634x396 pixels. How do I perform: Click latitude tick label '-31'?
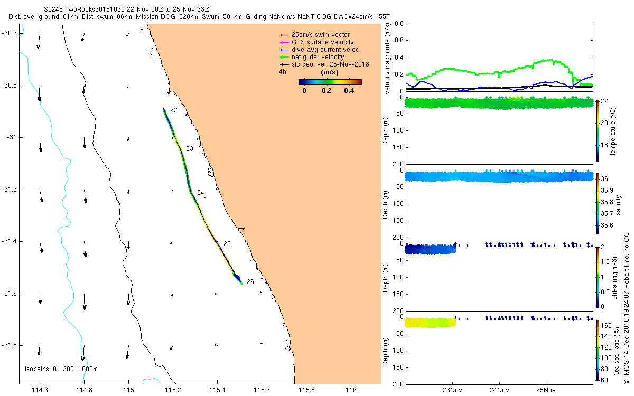(x=12, y=137)
